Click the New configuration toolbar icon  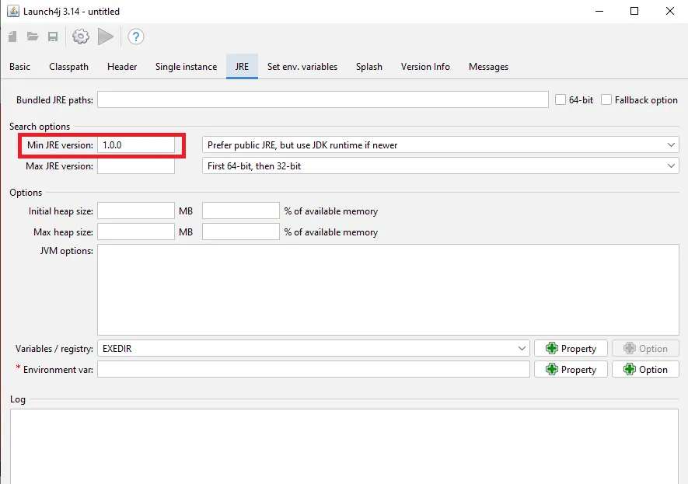click(x=12, y=37)
